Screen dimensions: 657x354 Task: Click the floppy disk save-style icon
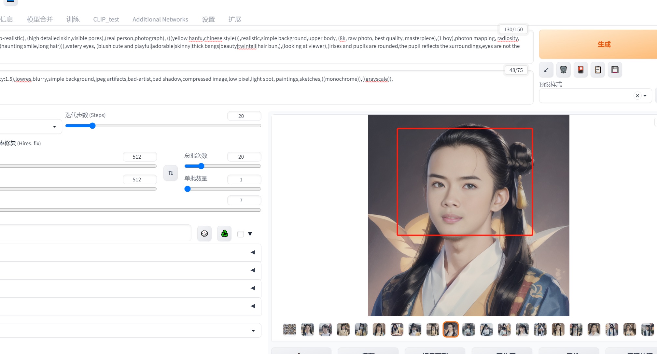615,70
